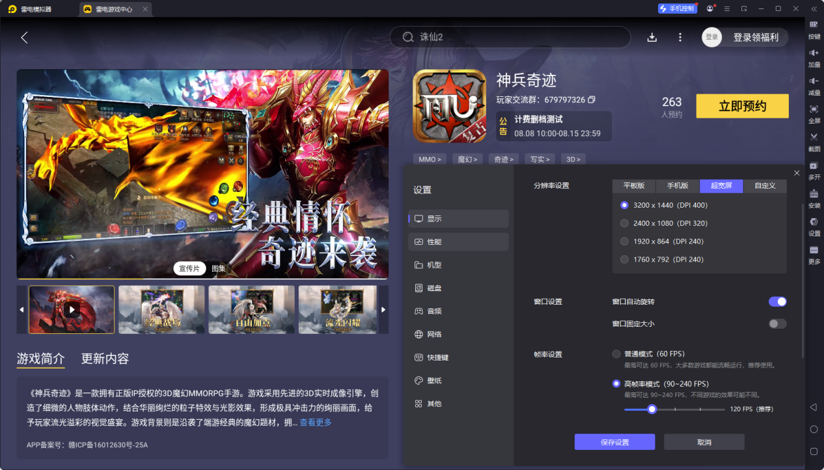Close the 雷电游戏中心 tab
The image size is (824, 470).
tap(144, 9)
